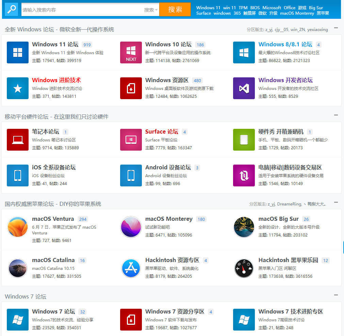The height and width of the screenshot is (336, 344).
Task: Click the Windows 11 forum blue logo icon
Action: coord(18,52)
